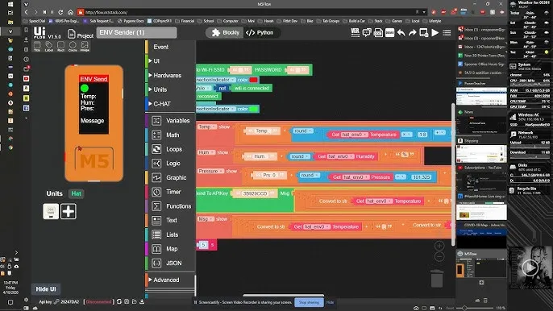The height and width of the screenshot is (311, 553).
Task: Toggle the Hat tab next to Units
Action: tap(76, 193)
